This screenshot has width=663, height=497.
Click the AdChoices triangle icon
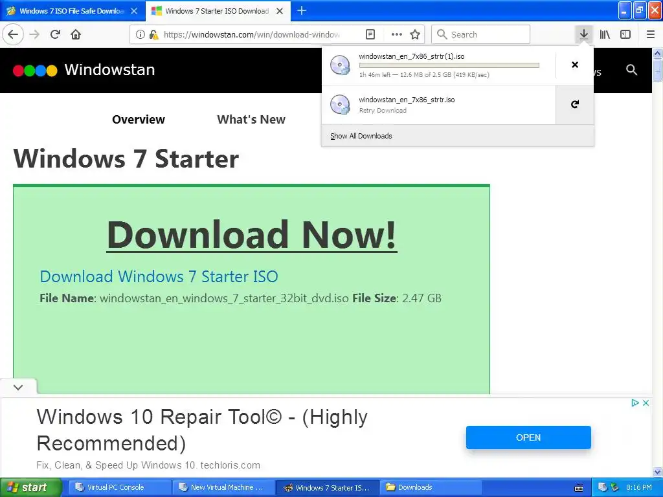tap(635, 403)
